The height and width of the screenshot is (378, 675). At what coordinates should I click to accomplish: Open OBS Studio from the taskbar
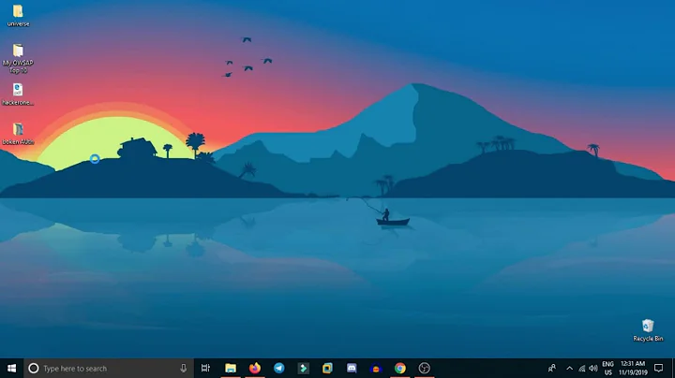pyautogui.click(x=424, y=368)
